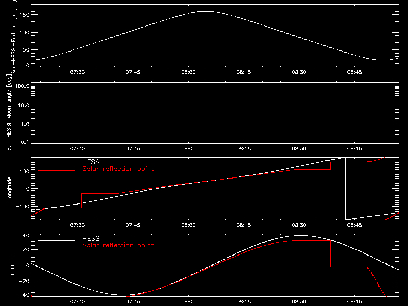Click '08:00' below the Latitude plot

pos(188,302)
